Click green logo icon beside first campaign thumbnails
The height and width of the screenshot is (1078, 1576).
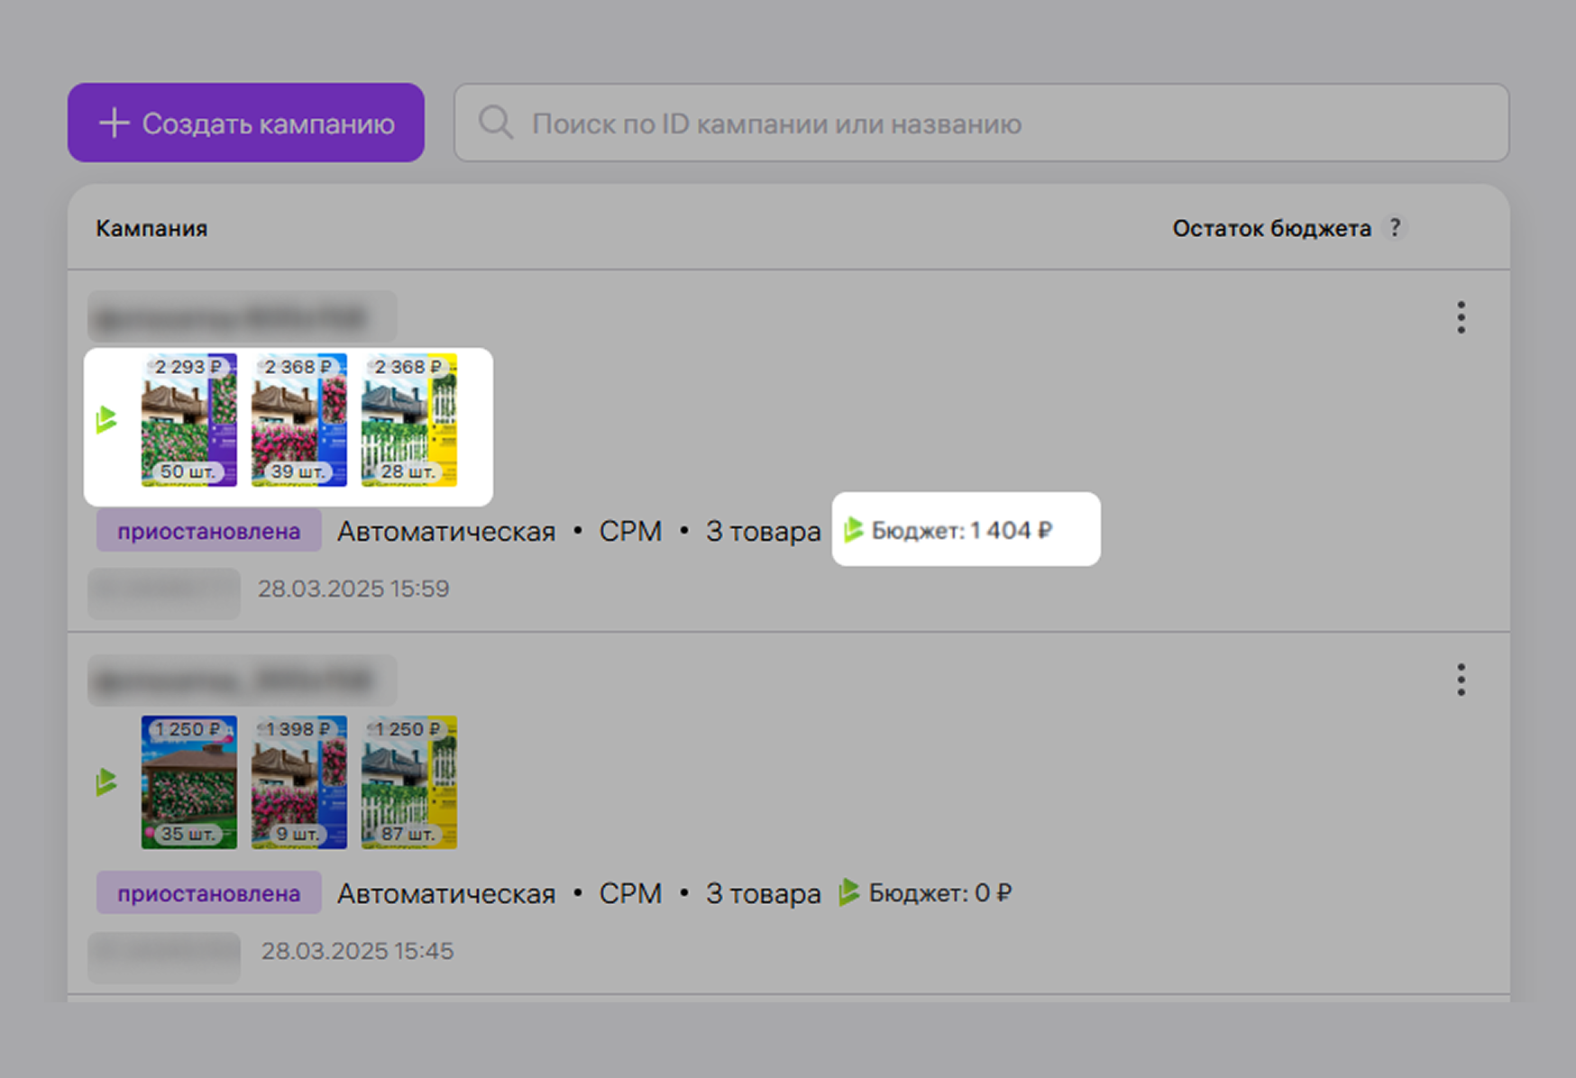(107, 420)
